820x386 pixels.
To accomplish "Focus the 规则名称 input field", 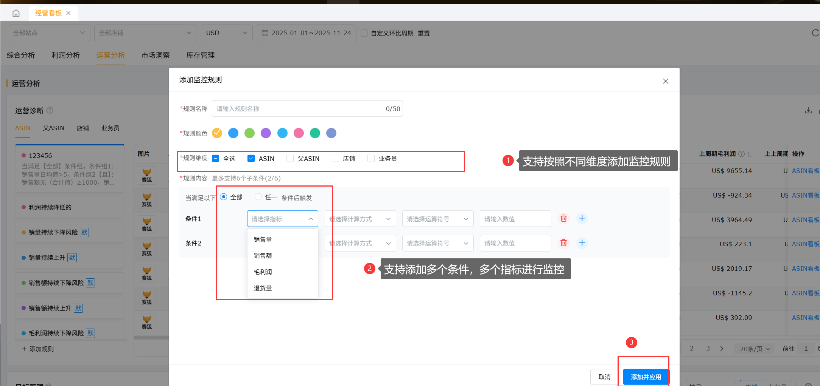I will (x=307, y=109).
